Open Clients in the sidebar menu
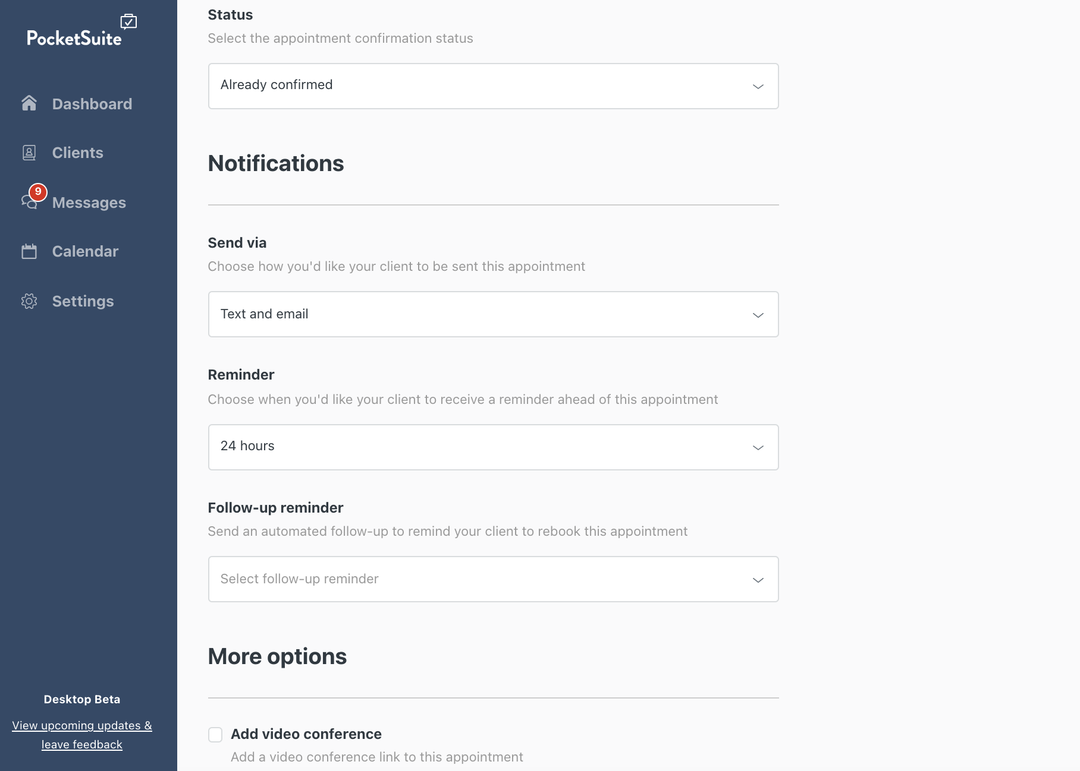The width and height of the screenshot is (1080, 771). pyautogui.click(x=78, y=153)
